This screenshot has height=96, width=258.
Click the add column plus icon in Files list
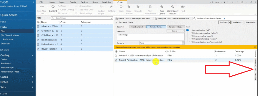(38, 22)
